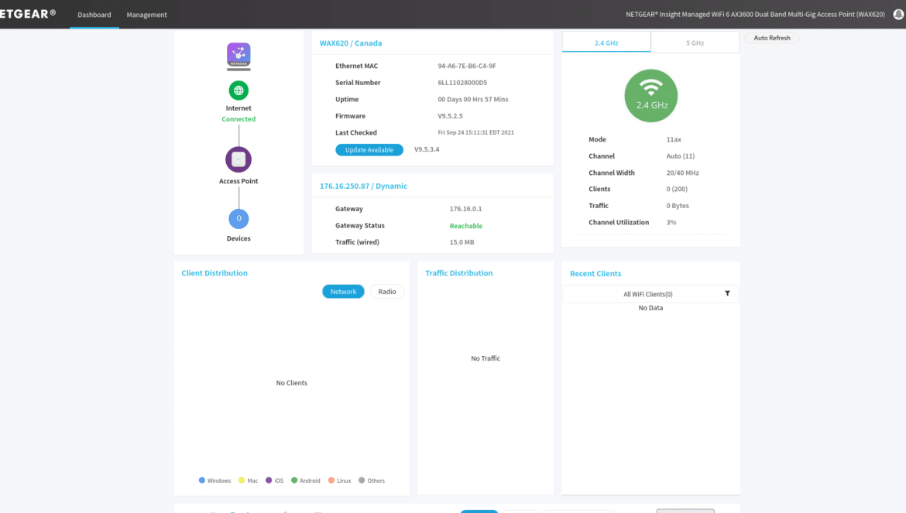Click the green 2.4 GHz WiFi signal icon
Viewport: 906px width, 513px height.
pyautogui.click(x=650, y=96)
